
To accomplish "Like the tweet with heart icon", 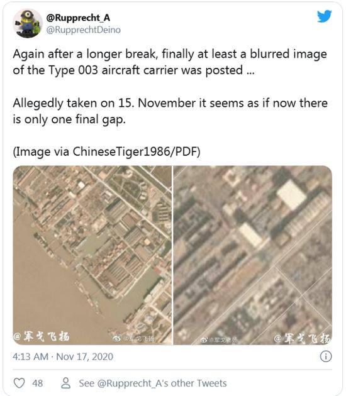I will click(x=19, y=383).
